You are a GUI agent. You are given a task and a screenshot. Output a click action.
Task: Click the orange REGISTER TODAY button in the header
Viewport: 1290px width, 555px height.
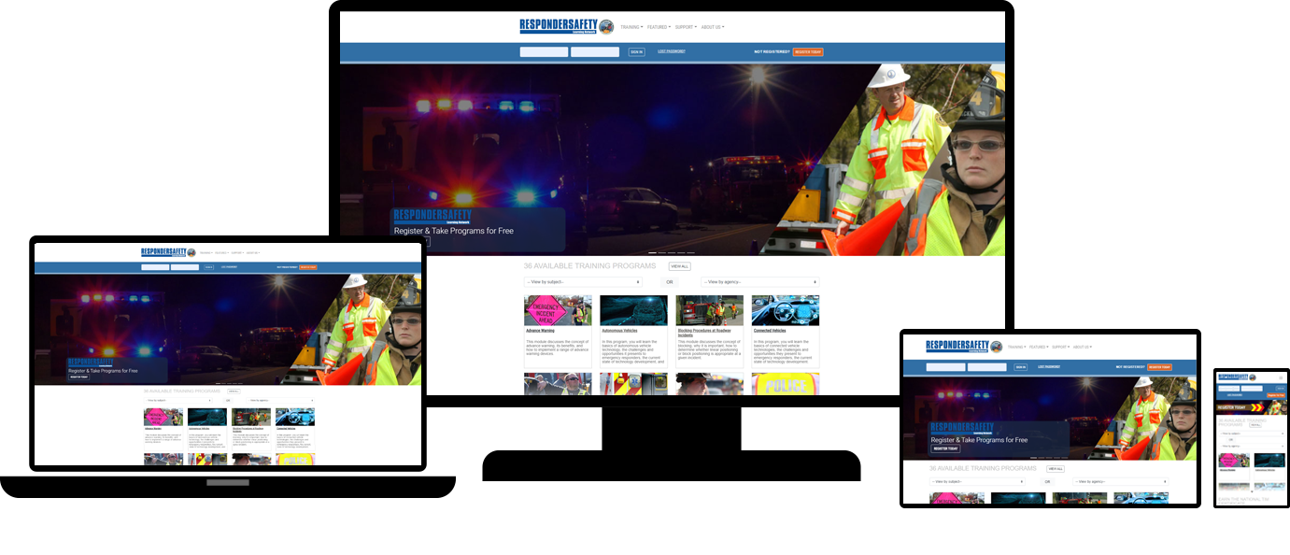pyautogui.click(x=808, y=51)
